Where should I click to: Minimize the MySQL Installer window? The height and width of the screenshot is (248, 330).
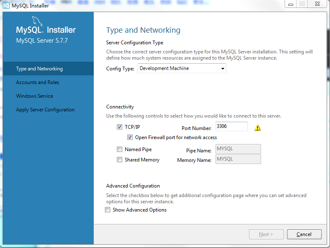tap(291, 4)
